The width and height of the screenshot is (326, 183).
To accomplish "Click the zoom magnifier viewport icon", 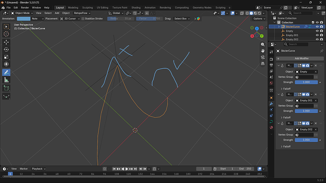I will point(263,45).
